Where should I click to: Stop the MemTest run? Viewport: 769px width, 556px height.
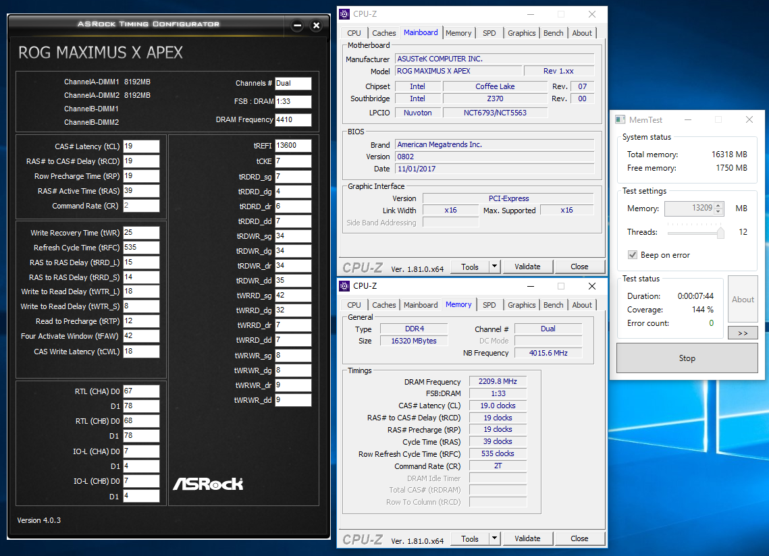click(x=687, y=358)
